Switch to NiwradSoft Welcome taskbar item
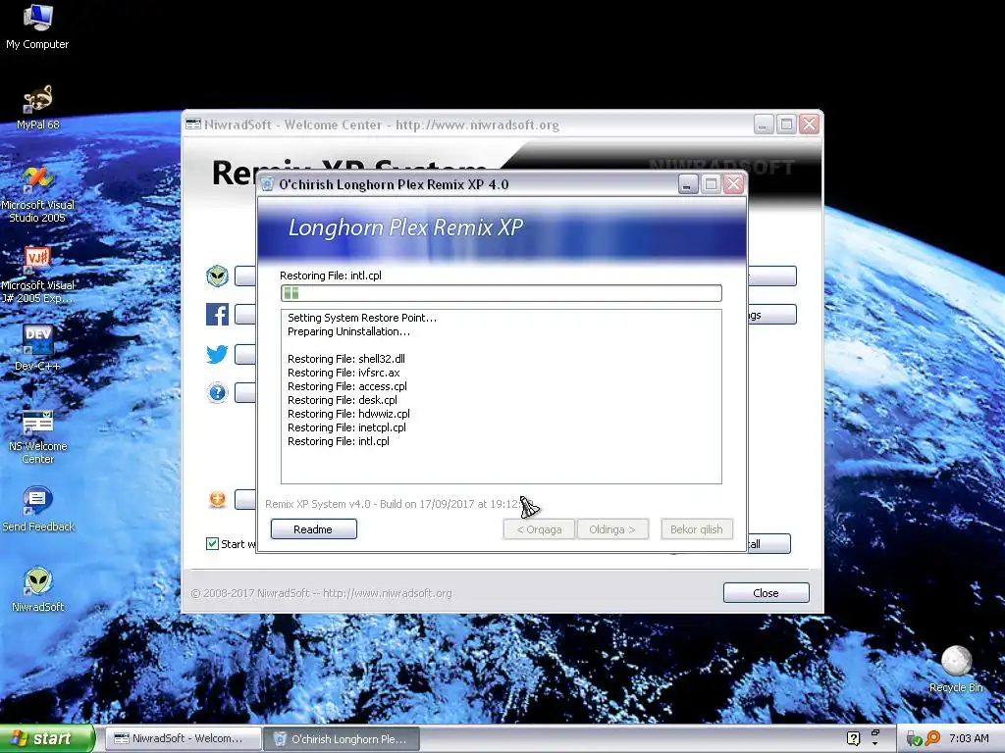The image size is (1005, 753). pyautogui.click(x=183, y=738)
